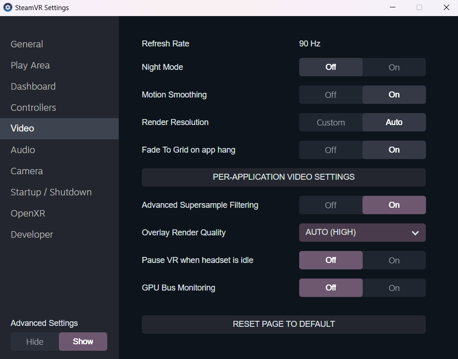Viewport: 458px width, 359px height.
Task: Disable Fade To Grid on app hang
Action: coord(330,150)
